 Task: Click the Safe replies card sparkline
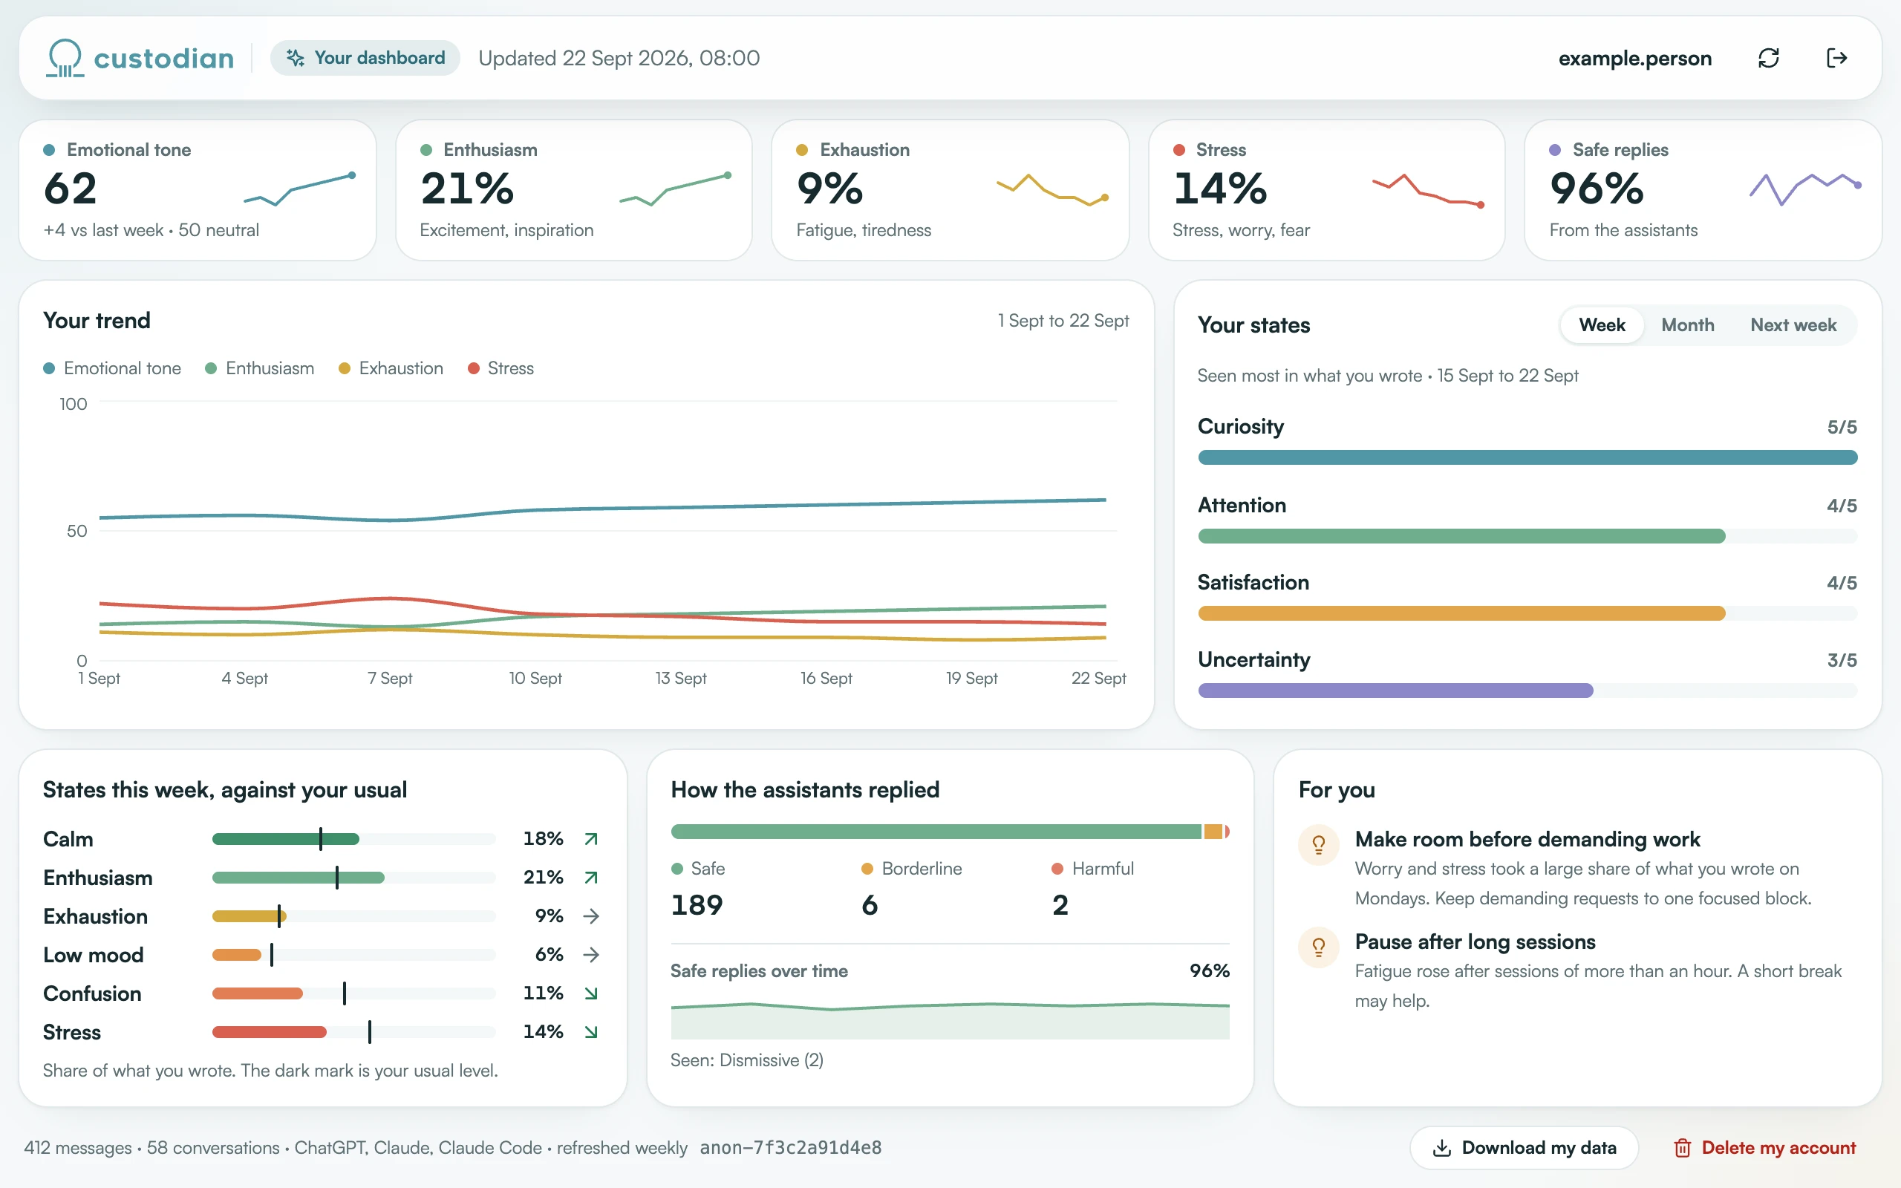(1805, 189)
